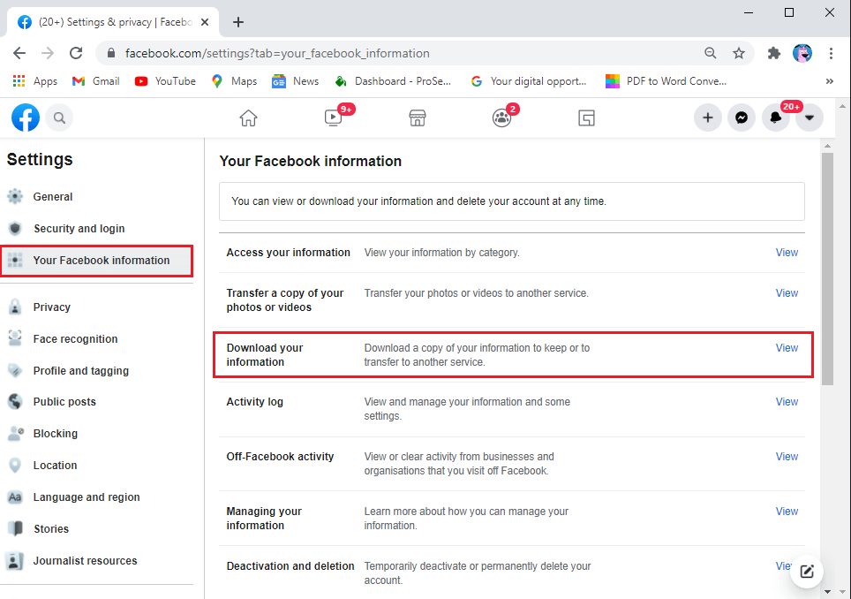Click the page vertical scrollbar thumb
This screenshot has height=599, width=851.
pos(827,269)
